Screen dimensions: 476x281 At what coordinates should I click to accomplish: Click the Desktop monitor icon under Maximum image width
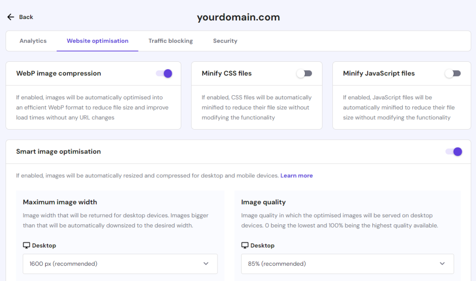pyautogui.click(x=27, y=245)
